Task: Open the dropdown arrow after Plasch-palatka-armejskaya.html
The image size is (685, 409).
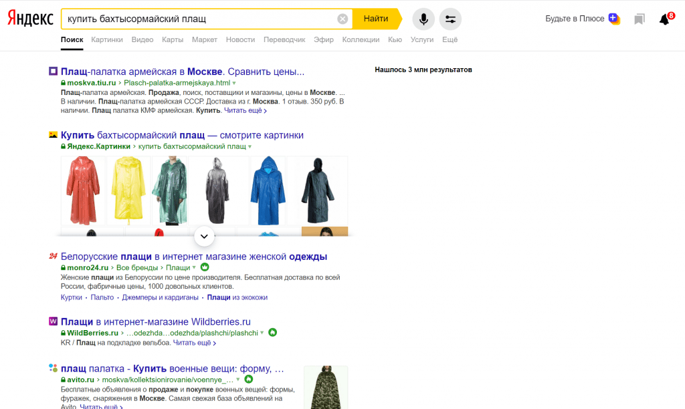Action: pos(234,83)
